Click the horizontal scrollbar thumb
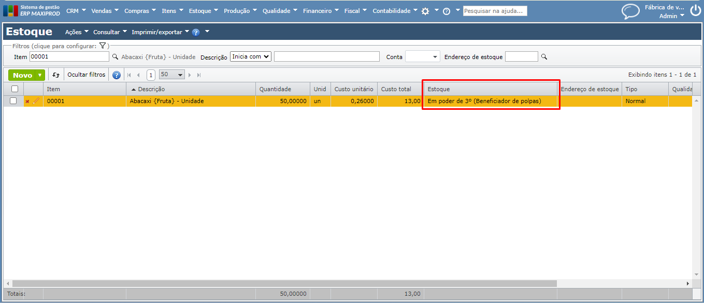The width and height of the screenshot is (704, 303). coord(284,283)
